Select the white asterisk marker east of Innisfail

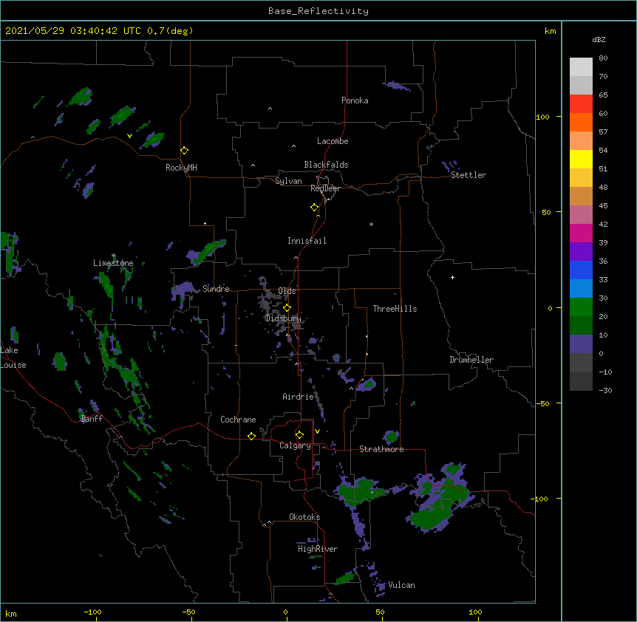pyautogui.click(x=371, y=224)
